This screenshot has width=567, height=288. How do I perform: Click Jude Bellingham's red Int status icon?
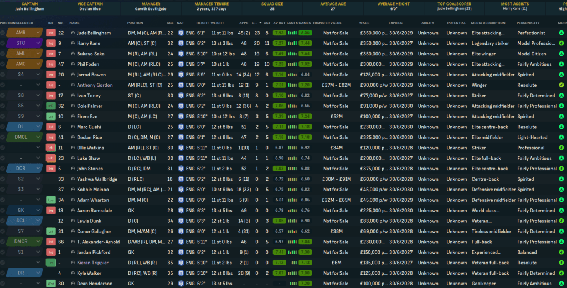(51, 33)
